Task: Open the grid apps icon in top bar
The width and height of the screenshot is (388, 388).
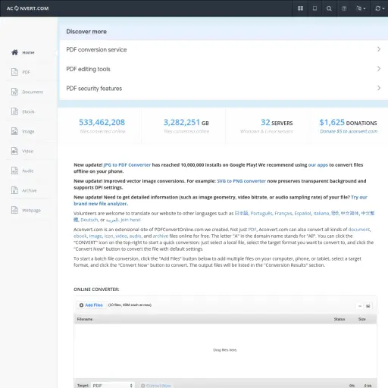Action: [x=300, y=8]
